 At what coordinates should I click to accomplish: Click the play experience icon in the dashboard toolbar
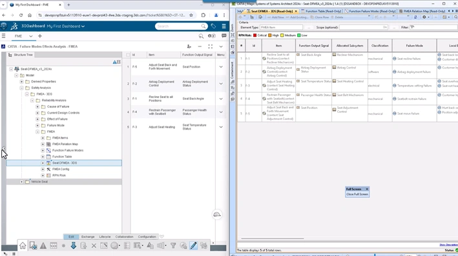tap(212, 36)
